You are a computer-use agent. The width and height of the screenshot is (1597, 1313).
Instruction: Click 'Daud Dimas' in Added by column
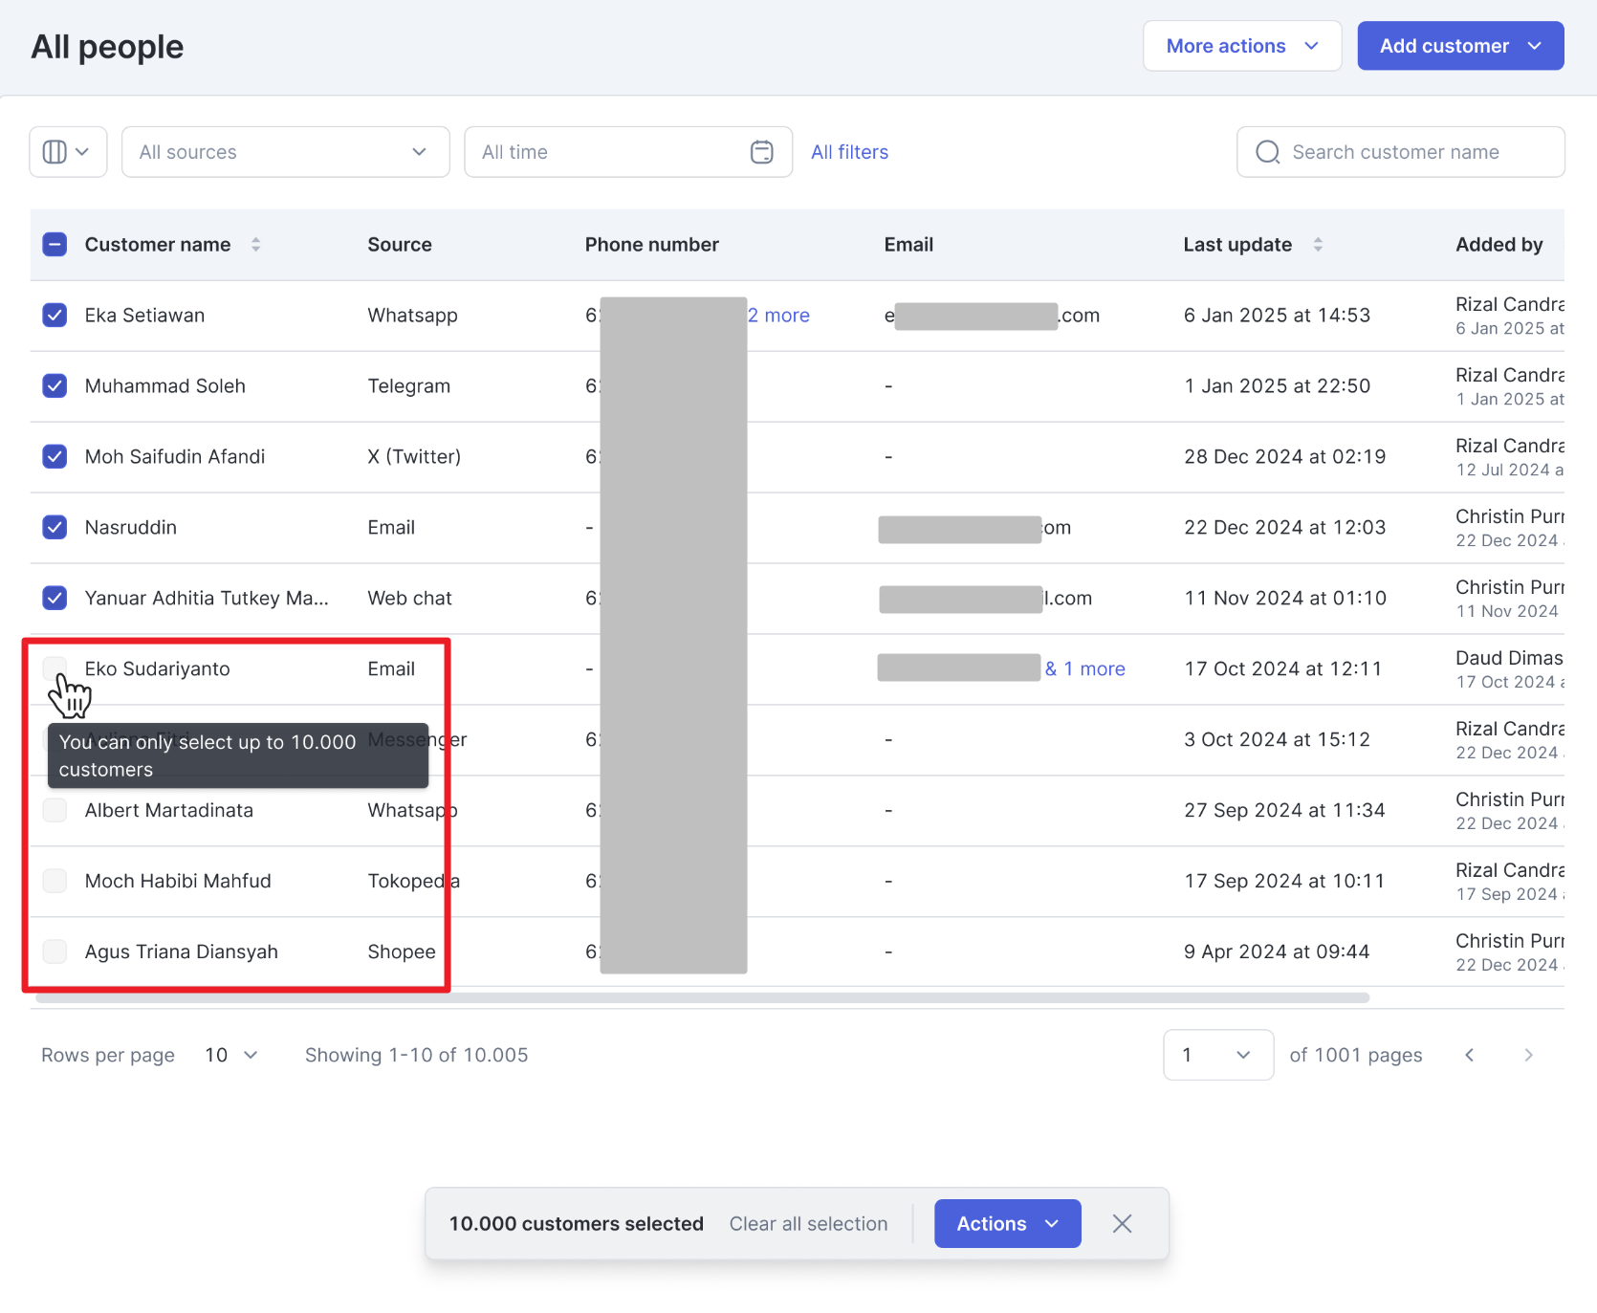[1509, 658]
